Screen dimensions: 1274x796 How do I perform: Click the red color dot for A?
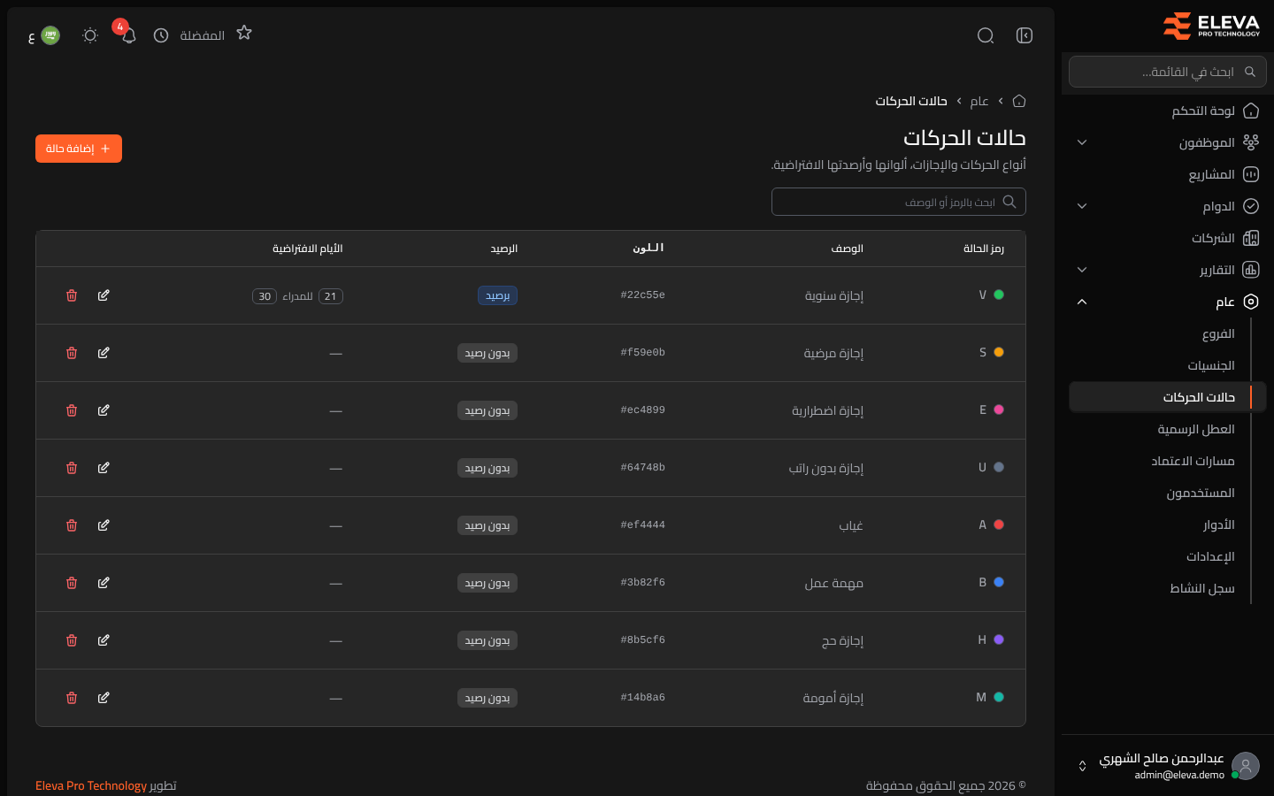(999, 524)
